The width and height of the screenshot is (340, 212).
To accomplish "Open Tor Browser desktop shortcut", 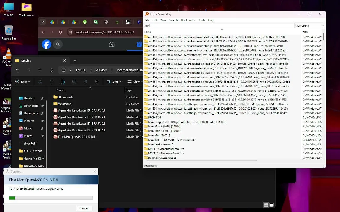I will (27, 10).
